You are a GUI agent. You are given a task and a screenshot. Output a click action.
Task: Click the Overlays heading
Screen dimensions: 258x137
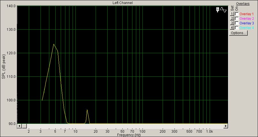click(243, 4)
